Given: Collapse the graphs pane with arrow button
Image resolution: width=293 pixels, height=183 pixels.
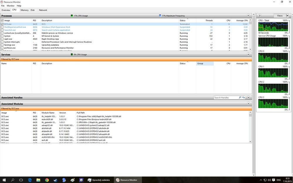Looking at the screenshot, I should (260, 16).
